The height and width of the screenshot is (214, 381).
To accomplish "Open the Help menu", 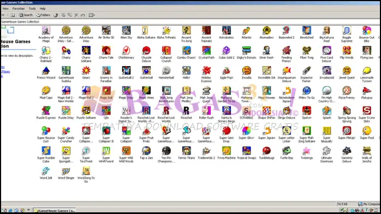I will [43, 9].
